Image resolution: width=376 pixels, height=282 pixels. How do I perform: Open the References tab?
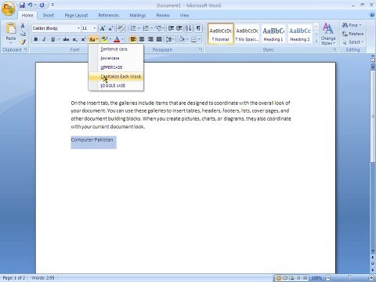[x=109, y=16]
